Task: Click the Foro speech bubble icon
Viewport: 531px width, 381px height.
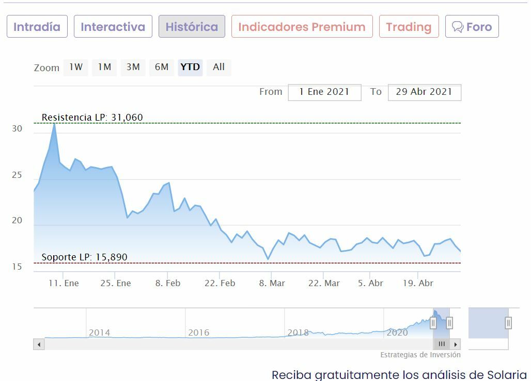Action: [457, 27]
